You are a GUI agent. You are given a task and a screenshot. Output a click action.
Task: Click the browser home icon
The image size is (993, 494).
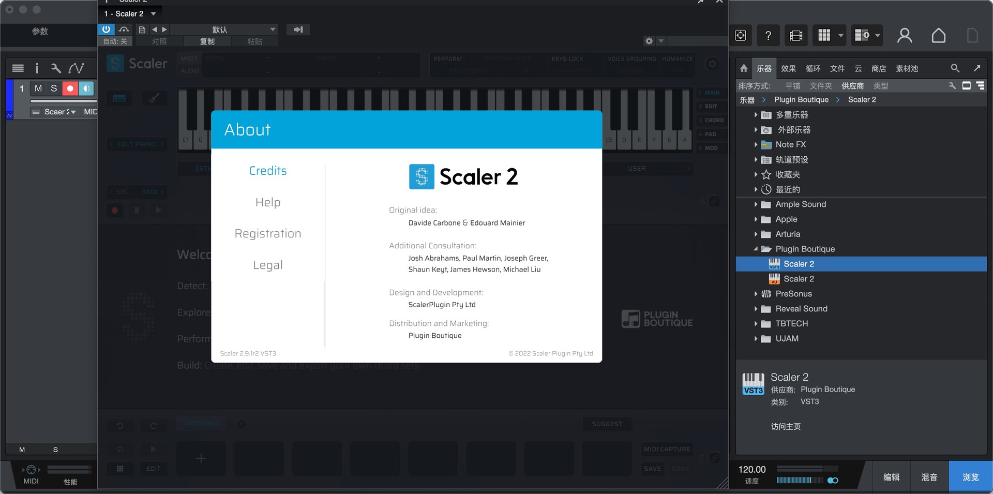(744, 68)
